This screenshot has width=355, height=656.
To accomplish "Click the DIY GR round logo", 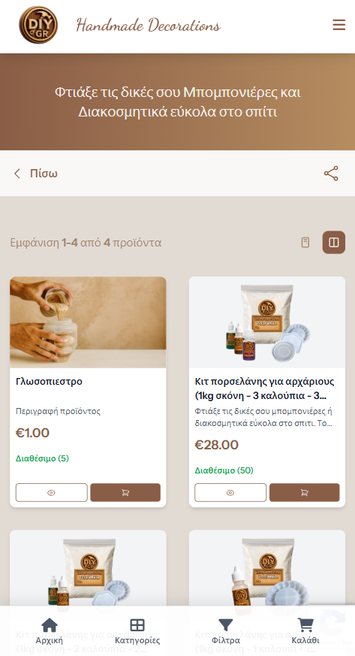I will (x=38, y=25).
